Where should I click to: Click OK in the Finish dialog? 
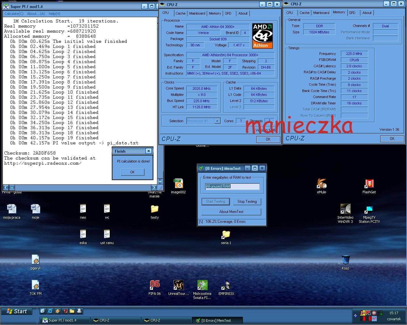click(132, 172)
